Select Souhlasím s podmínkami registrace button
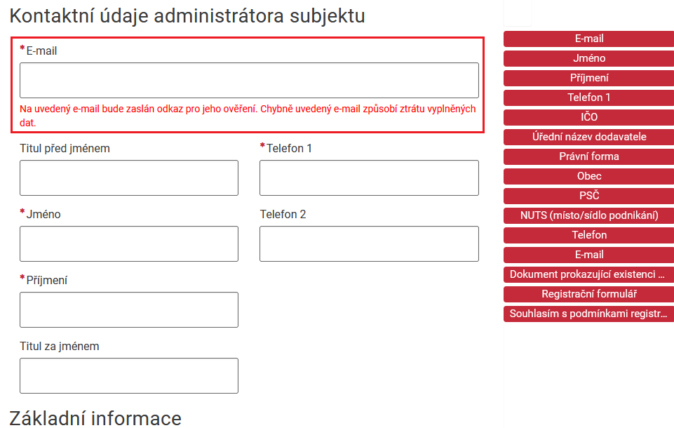Image resolution: width=674 pixels, height=428 pixels. coord(588,314)
